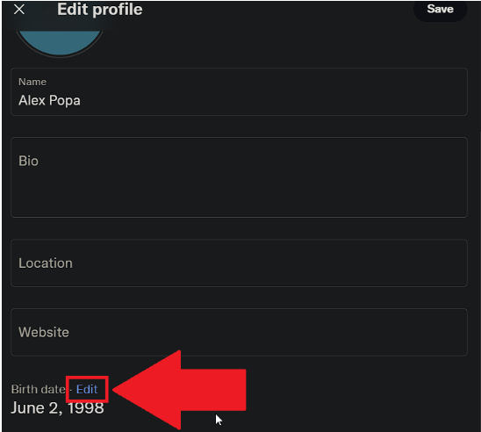Activate the Website input field

[x=239, y=332]
